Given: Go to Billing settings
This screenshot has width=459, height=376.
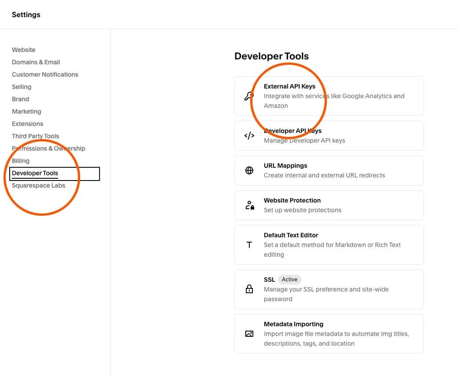Looking at the screenshot, I should pyautogui.click(x=21, y=161).
